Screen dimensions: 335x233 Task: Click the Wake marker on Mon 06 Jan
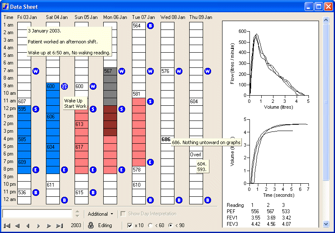[122, 71]
